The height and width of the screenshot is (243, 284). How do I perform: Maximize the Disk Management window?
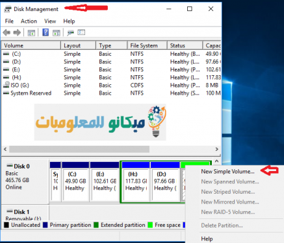(190, 9)
